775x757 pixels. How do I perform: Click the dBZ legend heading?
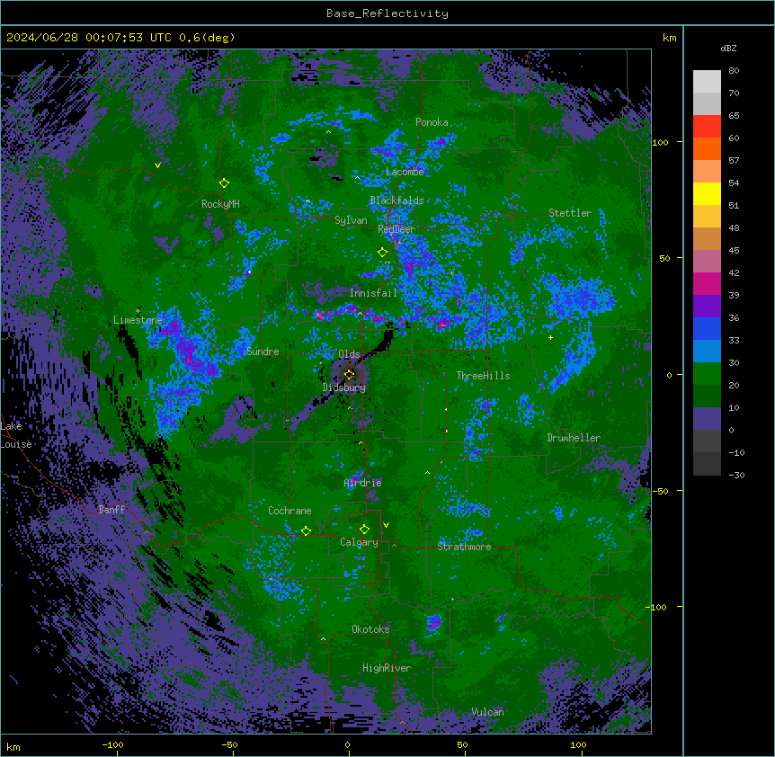point(728,49)
